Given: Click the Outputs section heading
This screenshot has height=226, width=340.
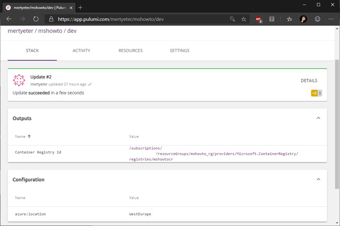Looking at the screenshot, I should point(22,118).
